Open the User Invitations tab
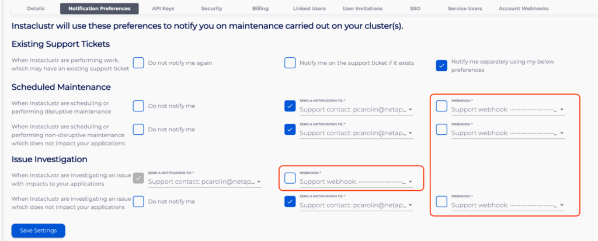The width and height of the screenshot is (598, 241). 363,9
